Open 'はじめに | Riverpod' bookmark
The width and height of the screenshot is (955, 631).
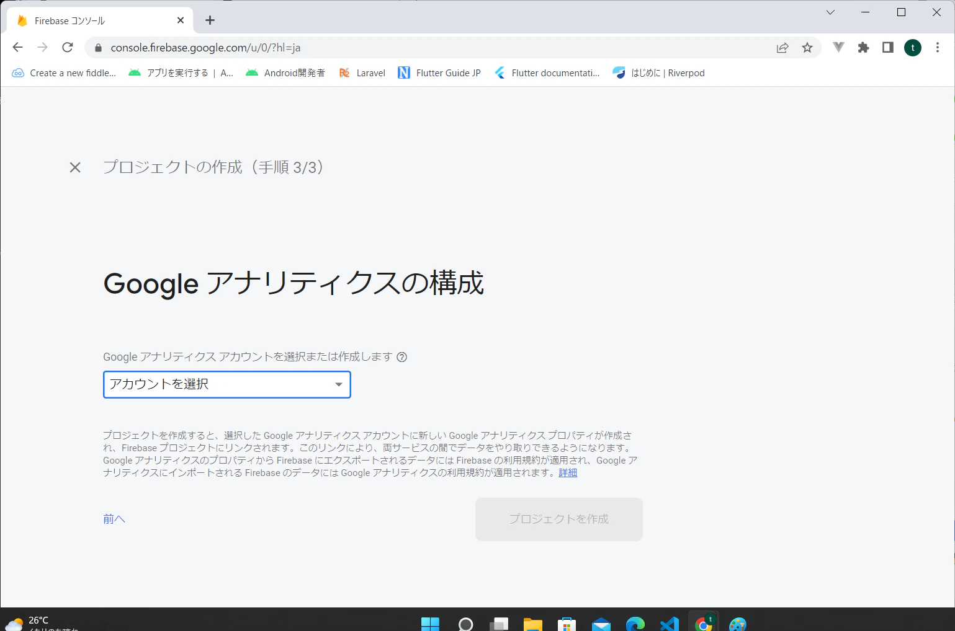(658, 73)
